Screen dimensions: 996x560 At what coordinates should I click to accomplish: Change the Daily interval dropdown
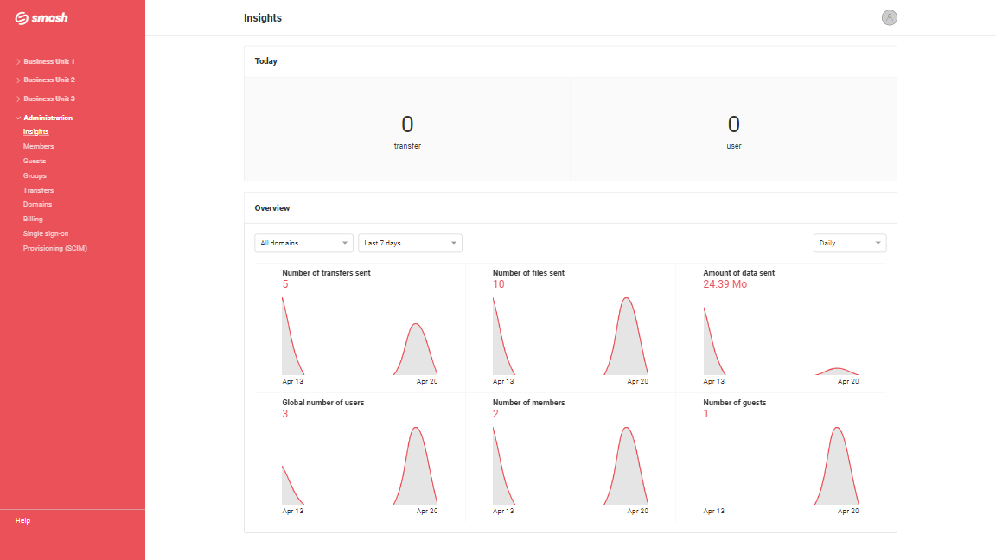pos(850,243)
